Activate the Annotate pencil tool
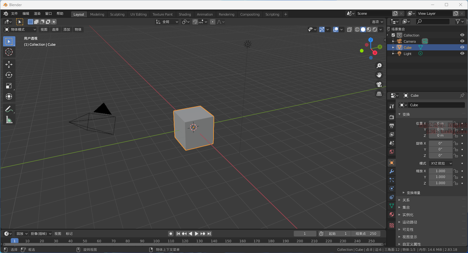468x253 pixels. (9, 109)
